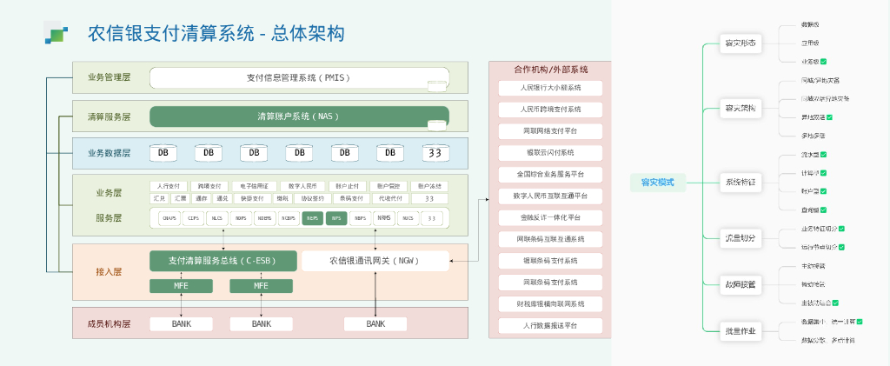
Task: Click the 33 cylinder in the 业务数据层 row
Action: coord(435,153)
